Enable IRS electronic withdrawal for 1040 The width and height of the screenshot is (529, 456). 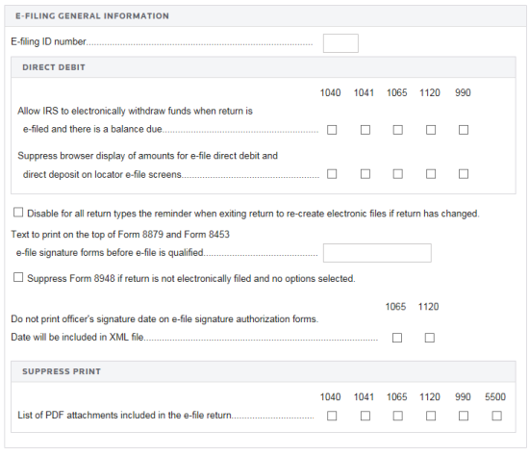[x=332, y=130]
